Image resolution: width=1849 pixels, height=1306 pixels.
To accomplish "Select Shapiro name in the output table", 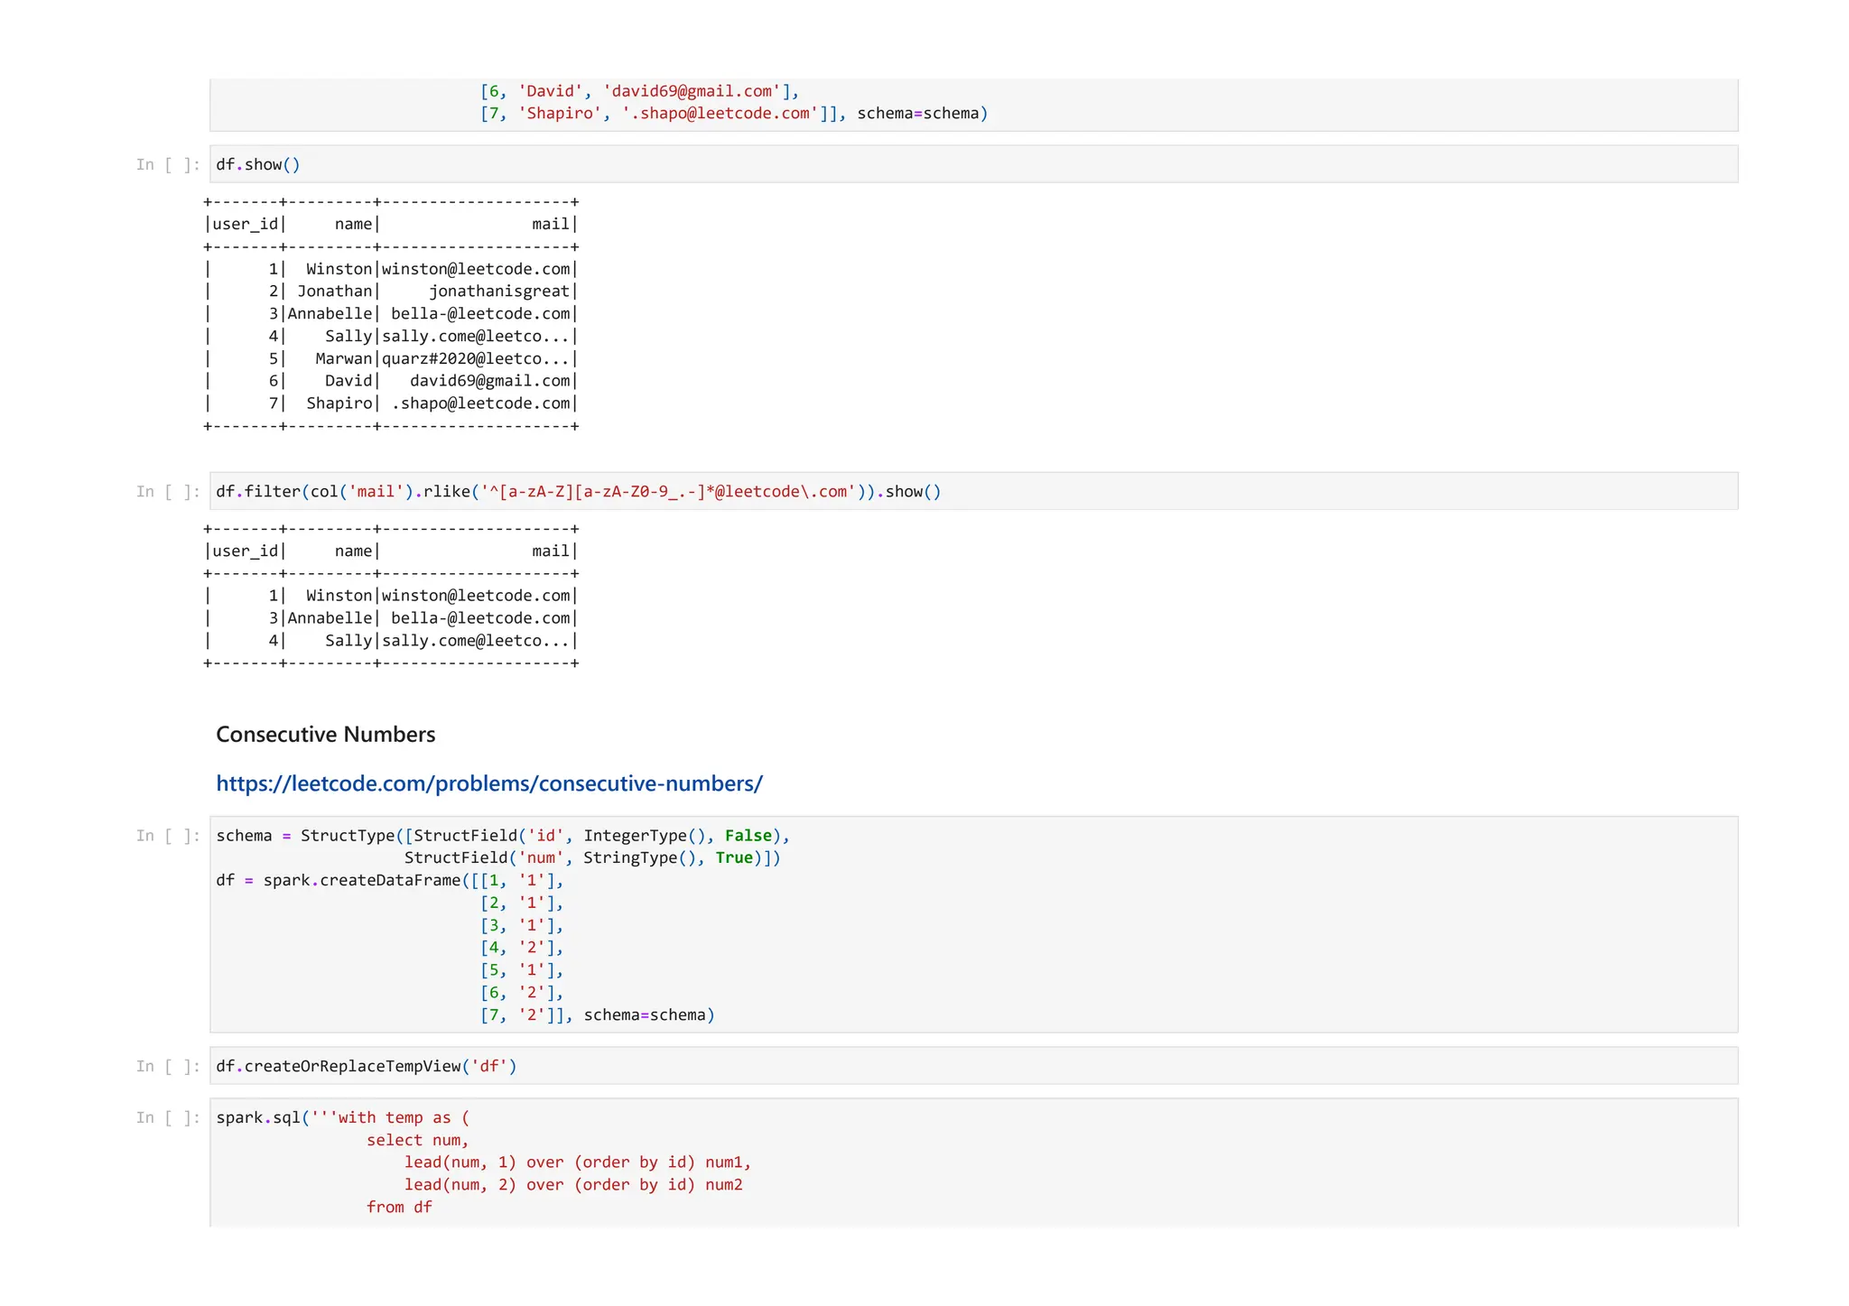I will (339, 403).
